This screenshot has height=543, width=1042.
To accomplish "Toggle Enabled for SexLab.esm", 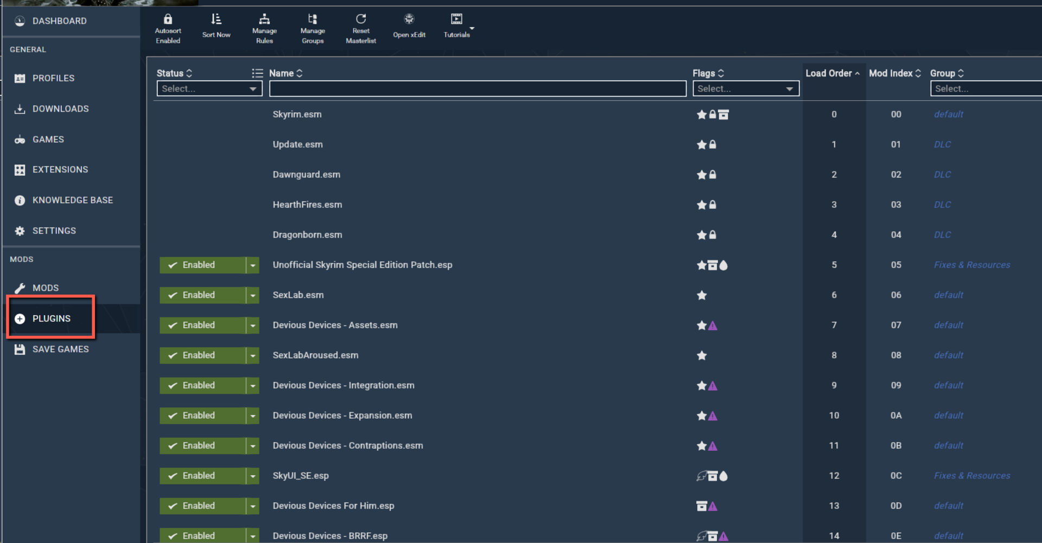I will coord(202,295).
